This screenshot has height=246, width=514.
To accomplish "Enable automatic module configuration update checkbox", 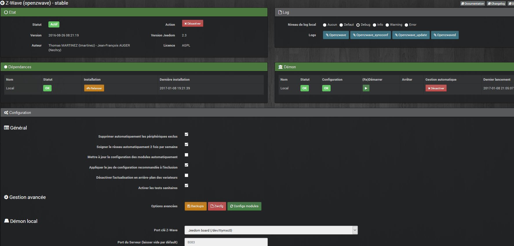I will click(x=187, y=155).
